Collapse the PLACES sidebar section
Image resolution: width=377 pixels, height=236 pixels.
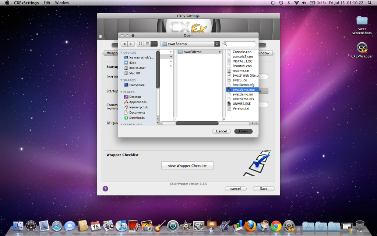point(121,92)
